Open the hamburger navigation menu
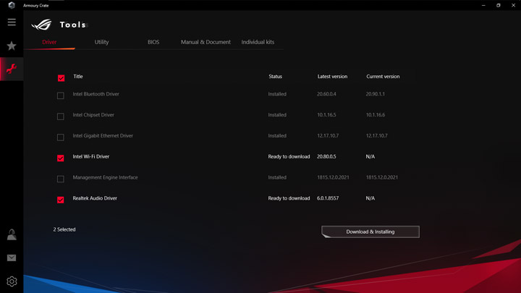521x293 pixels. tap(12, 22)
